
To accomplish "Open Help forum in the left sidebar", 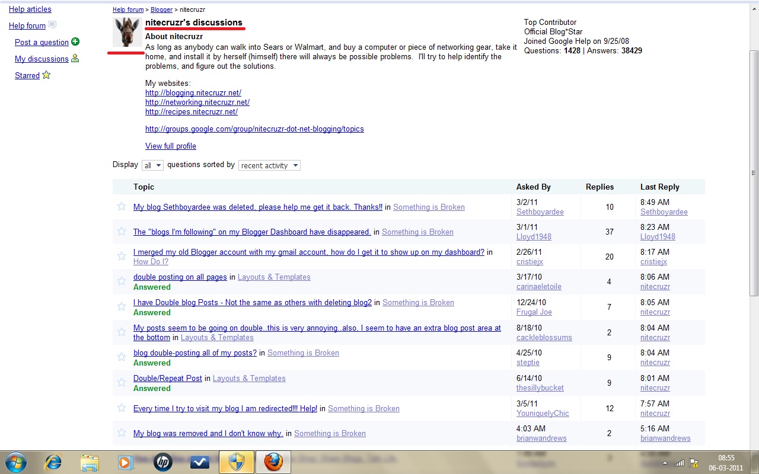I will click(27, 25).
